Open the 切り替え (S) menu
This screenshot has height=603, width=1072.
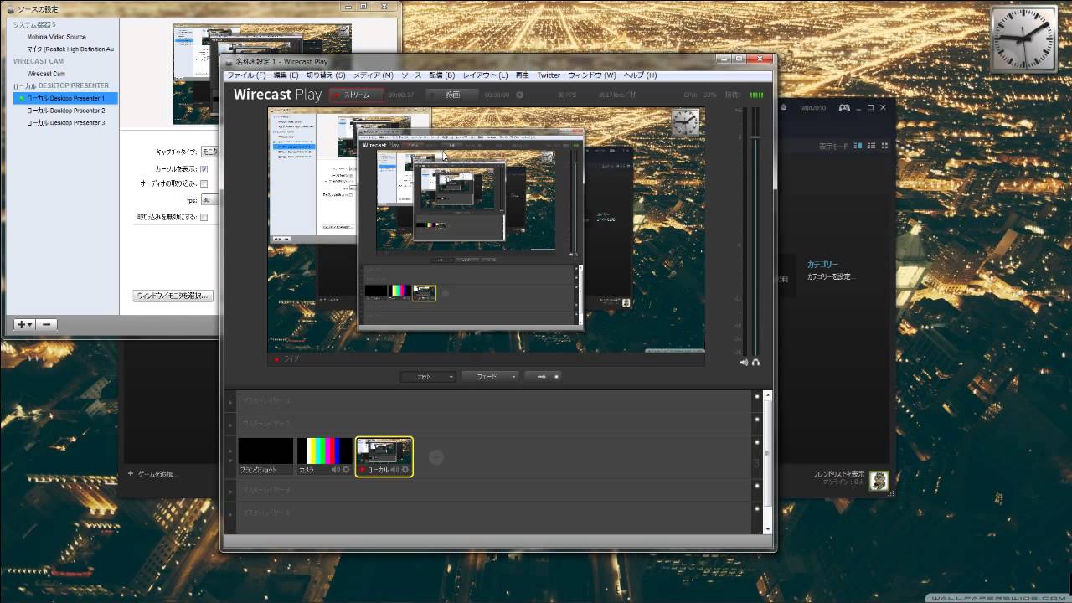(x=326, y=75)
